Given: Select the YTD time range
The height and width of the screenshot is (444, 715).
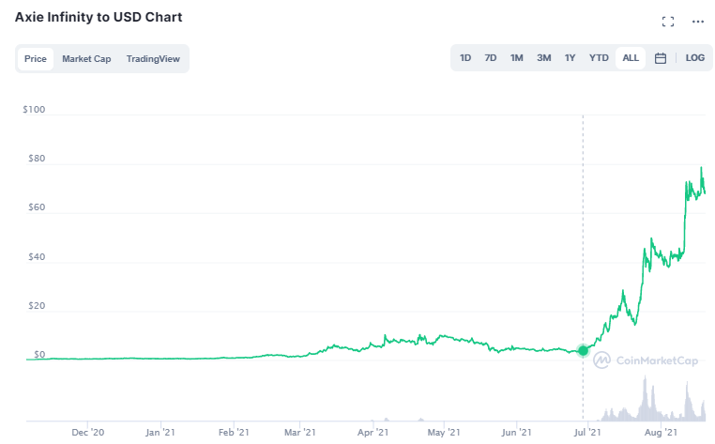Looking at the screenshot, I should coord(599,58).
